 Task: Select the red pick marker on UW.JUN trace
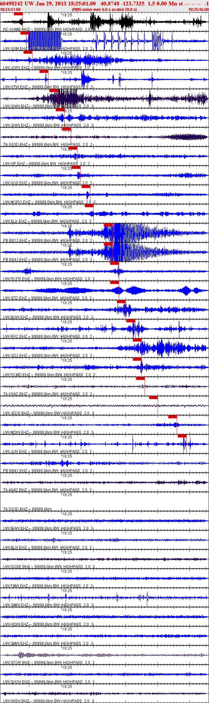pyautogui.click(x=182, y=436)
